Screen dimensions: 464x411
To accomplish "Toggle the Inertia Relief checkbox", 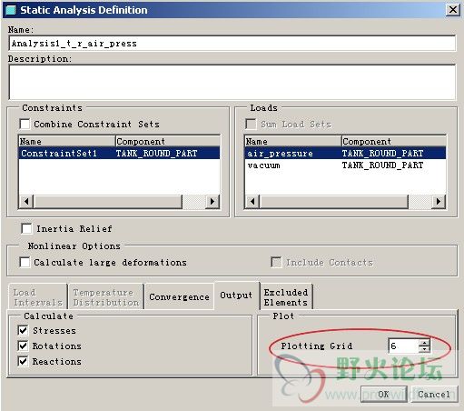I will tap(26, 228).
